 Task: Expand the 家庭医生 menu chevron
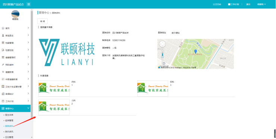(x=28, y=35)
